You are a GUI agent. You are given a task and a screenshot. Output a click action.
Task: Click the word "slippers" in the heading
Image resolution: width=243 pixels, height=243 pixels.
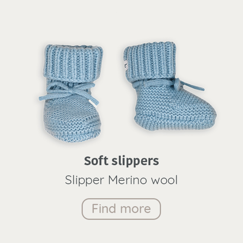click(135, 161)
